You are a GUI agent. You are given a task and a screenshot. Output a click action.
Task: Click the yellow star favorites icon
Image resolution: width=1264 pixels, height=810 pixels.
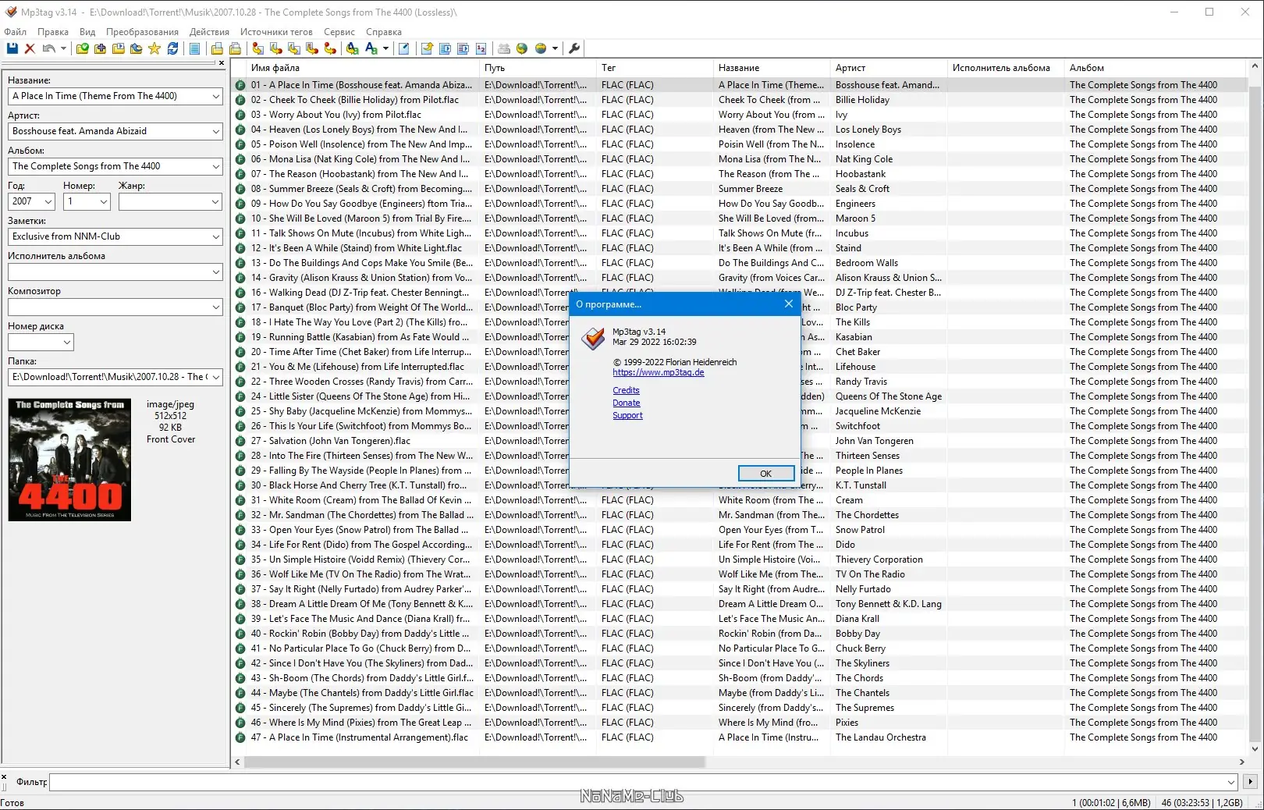coord(154,48)
